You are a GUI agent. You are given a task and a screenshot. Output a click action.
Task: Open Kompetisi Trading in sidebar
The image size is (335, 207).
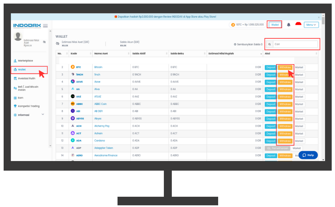[28, 106]
